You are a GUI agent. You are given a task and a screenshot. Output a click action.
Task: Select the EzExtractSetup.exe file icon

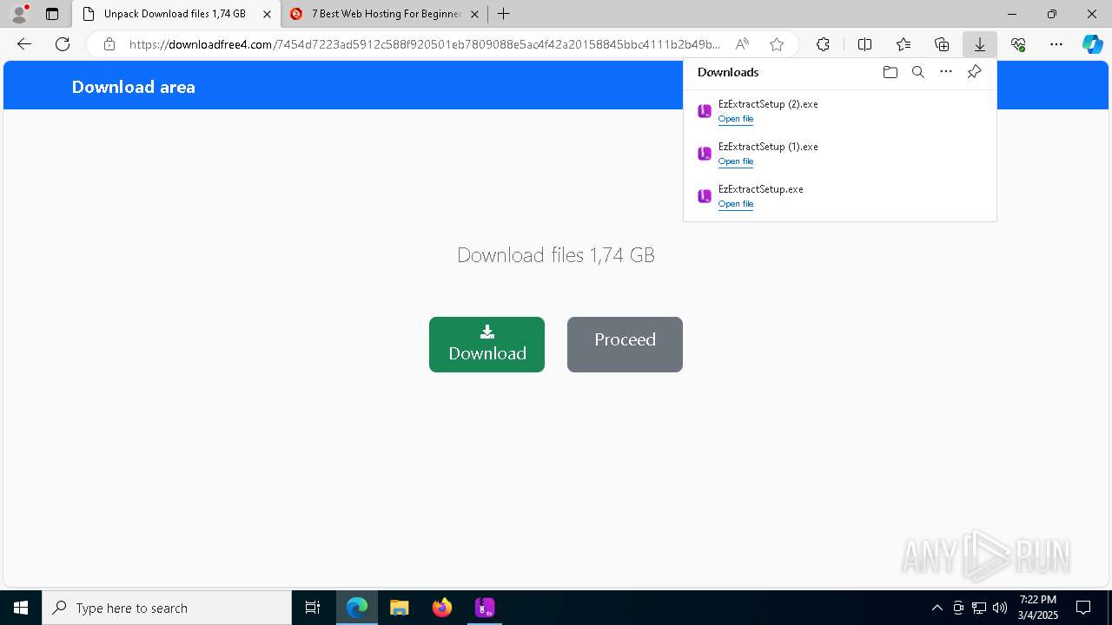[x=705, y=196]
